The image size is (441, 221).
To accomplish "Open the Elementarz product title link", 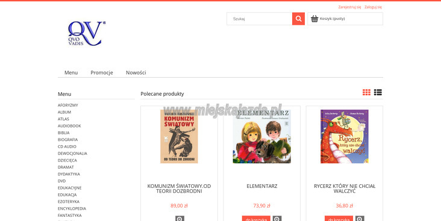I will coord(262,186).
